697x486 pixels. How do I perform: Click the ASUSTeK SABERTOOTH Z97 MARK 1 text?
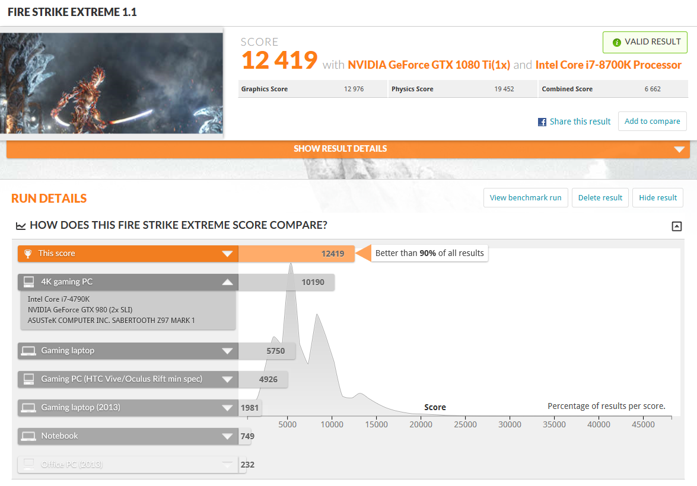111,320
